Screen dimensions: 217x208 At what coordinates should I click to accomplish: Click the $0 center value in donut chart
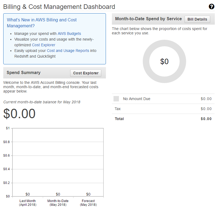[x=164, y=61]
